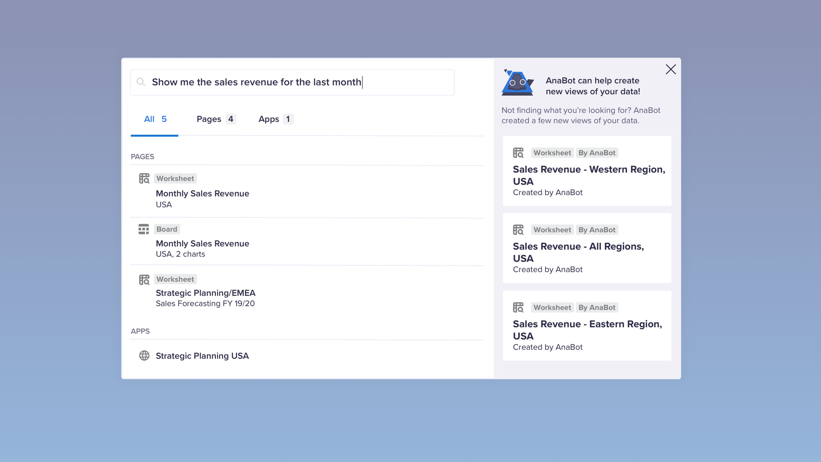
Task: Open Monthly Sales Revenue USA worksheet result
Action: [x=202, y=194]
